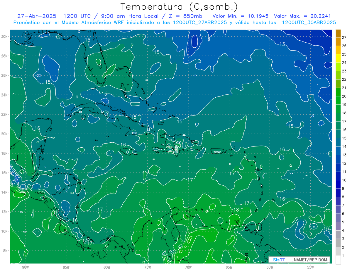Click the "10N" latitude label
352x271 pixels.
pos(5,231)
